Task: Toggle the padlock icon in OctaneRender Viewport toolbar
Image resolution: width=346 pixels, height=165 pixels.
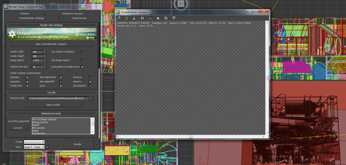Action: coord(134,18)
